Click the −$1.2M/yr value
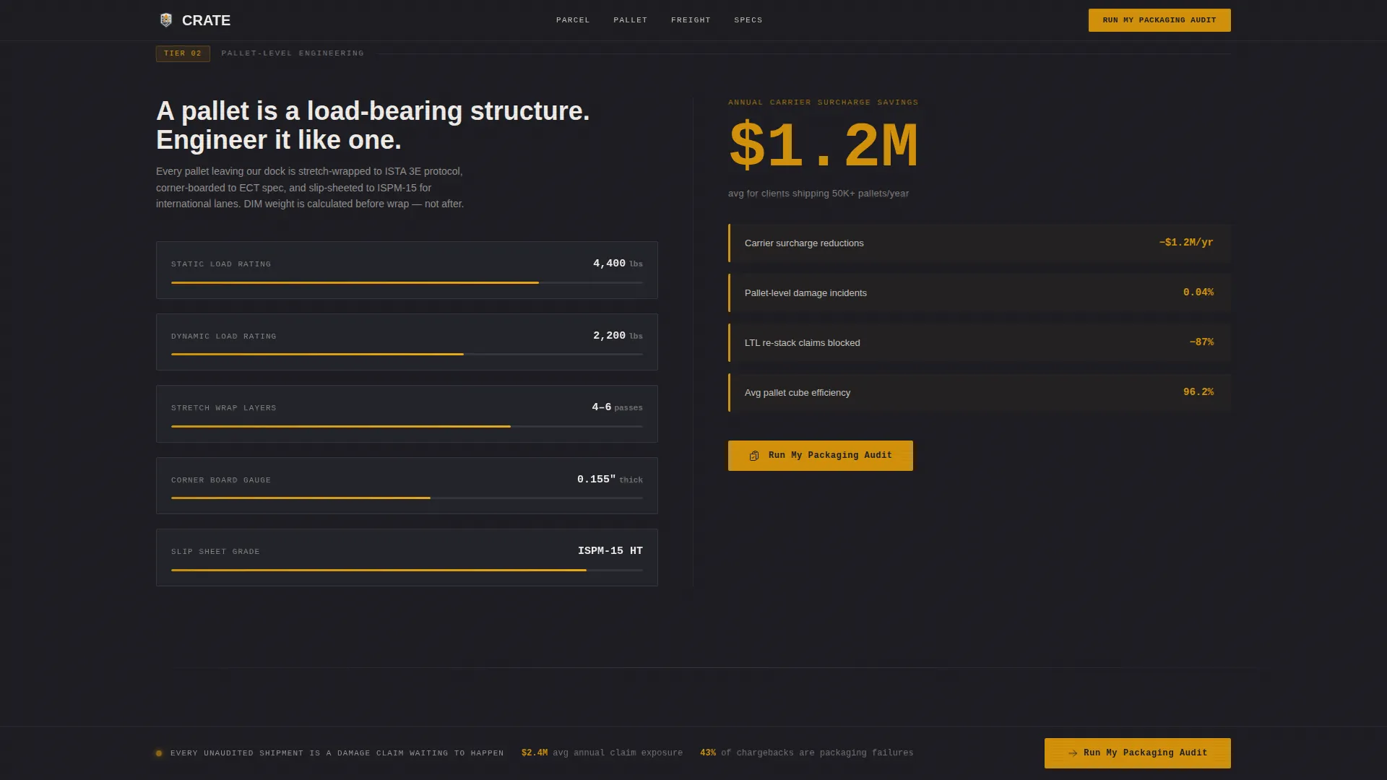1387x780 pixels. [1186, 243]
